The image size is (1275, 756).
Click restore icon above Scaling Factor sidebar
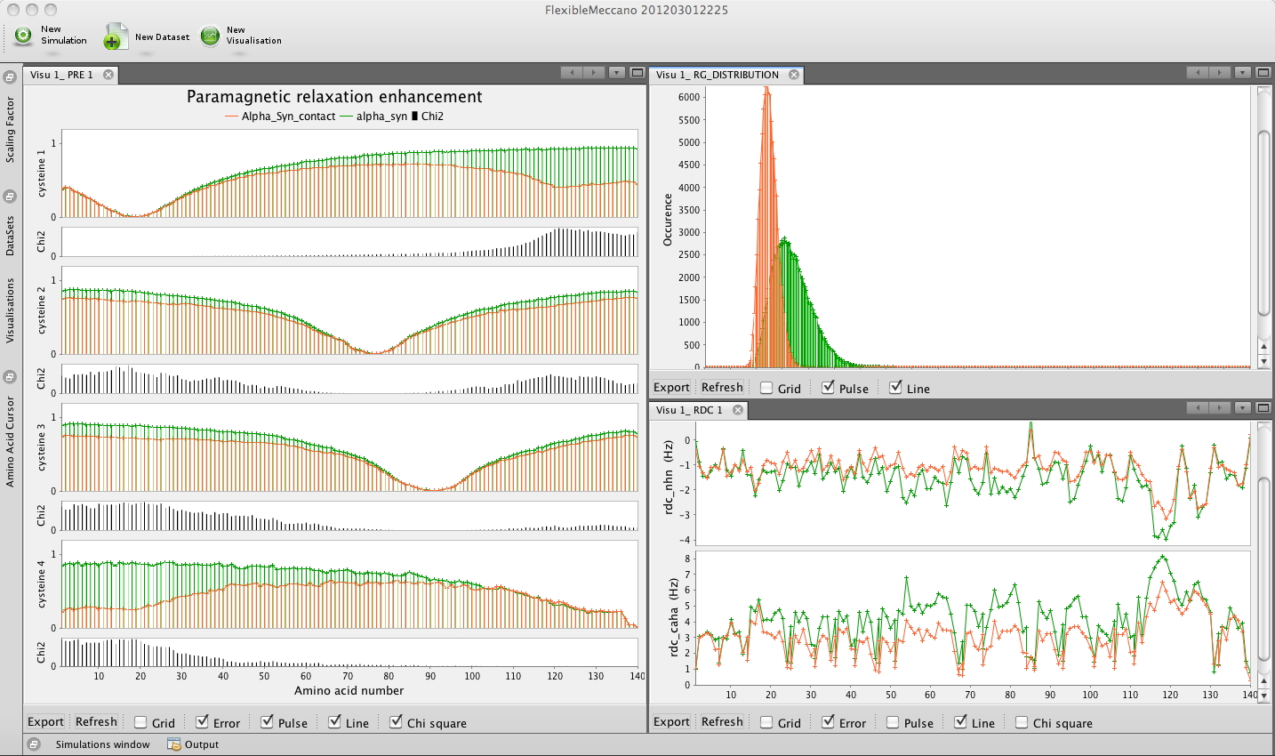[10, 77]
